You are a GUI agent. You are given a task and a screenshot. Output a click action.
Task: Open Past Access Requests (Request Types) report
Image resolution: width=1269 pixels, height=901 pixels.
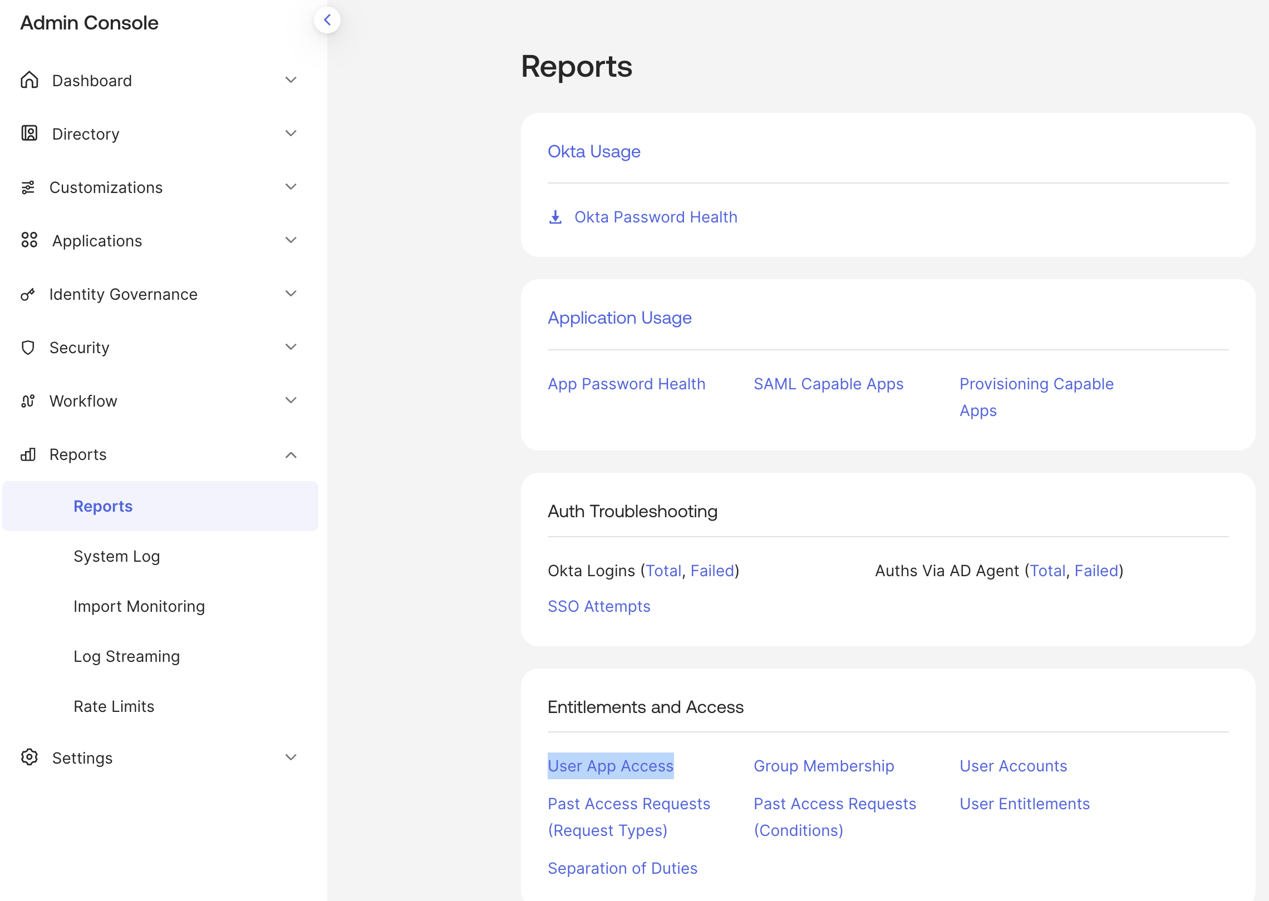[x=629, y=817]
